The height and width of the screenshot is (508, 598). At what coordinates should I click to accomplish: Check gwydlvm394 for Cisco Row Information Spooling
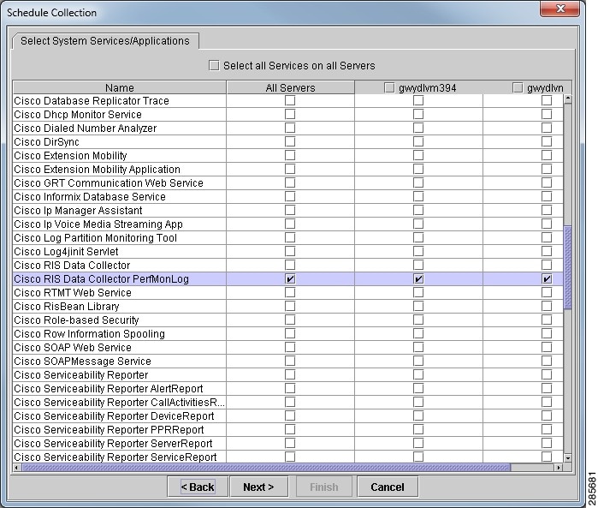tap(418, 334)
